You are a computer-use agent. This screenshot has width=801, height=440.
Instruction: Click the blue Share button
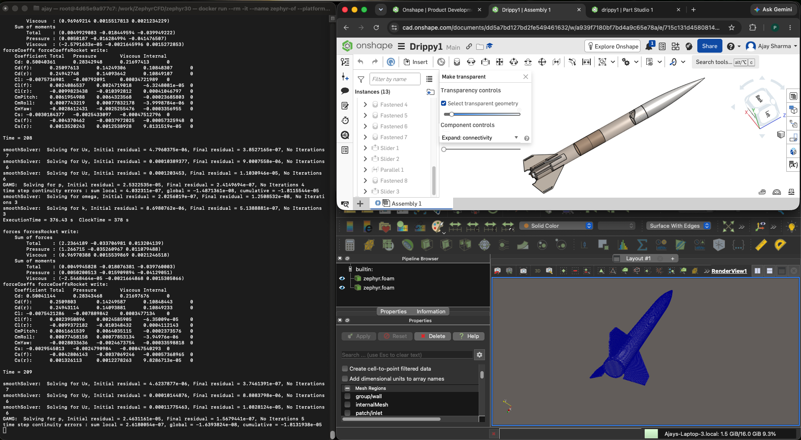point(709,46)
